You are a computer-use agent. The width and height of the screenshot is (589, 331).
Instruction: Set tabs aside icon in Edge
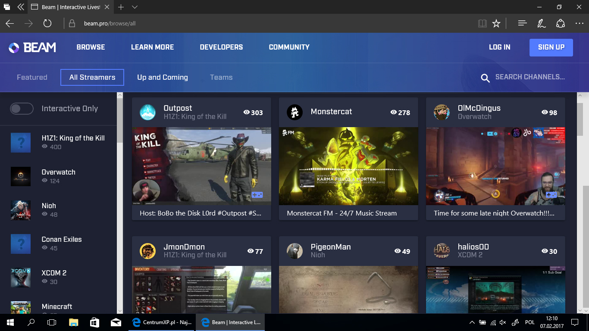[x=6, y=7]
